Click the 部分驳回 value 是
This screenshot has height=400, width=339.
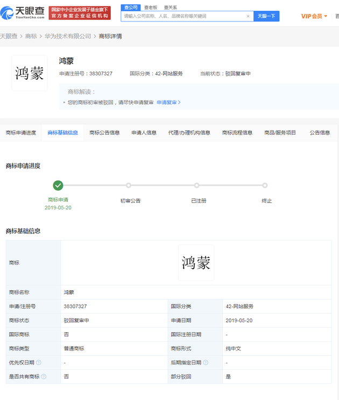[x=228, y=376]
